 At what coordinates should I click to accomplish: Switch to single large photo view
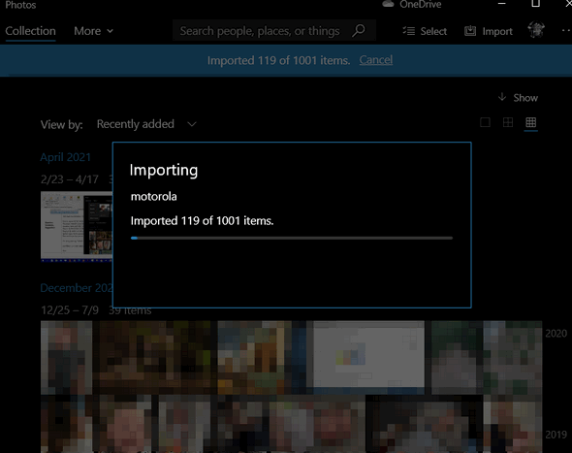click(x=485, y=122)
